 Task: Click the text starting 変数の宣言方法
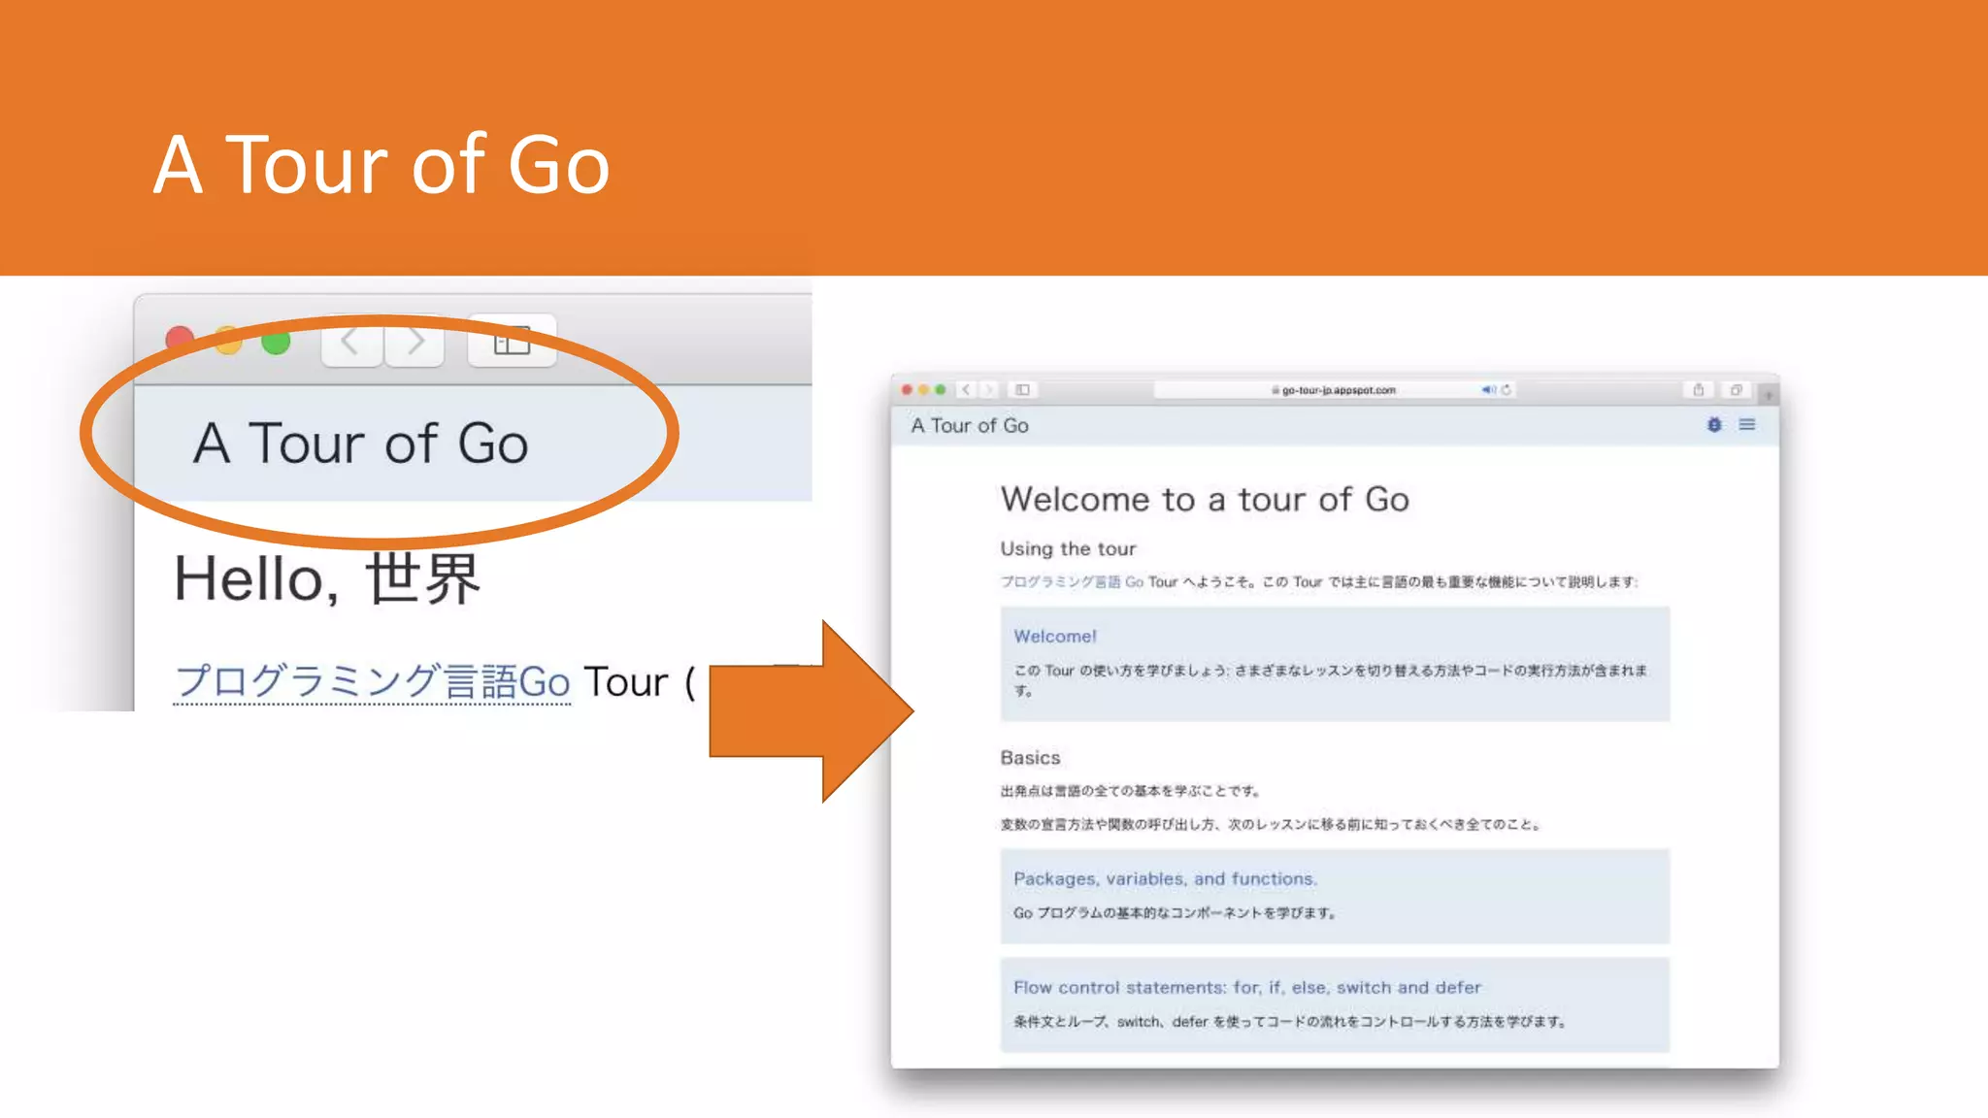pyautogui.click(x=1271, y=825)
